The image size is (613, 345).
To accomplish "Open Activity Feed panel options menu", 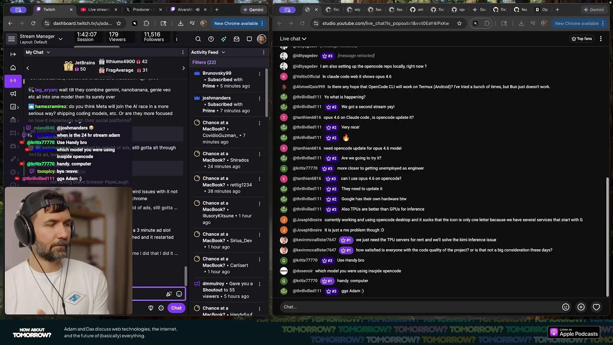I will point(263,52).
